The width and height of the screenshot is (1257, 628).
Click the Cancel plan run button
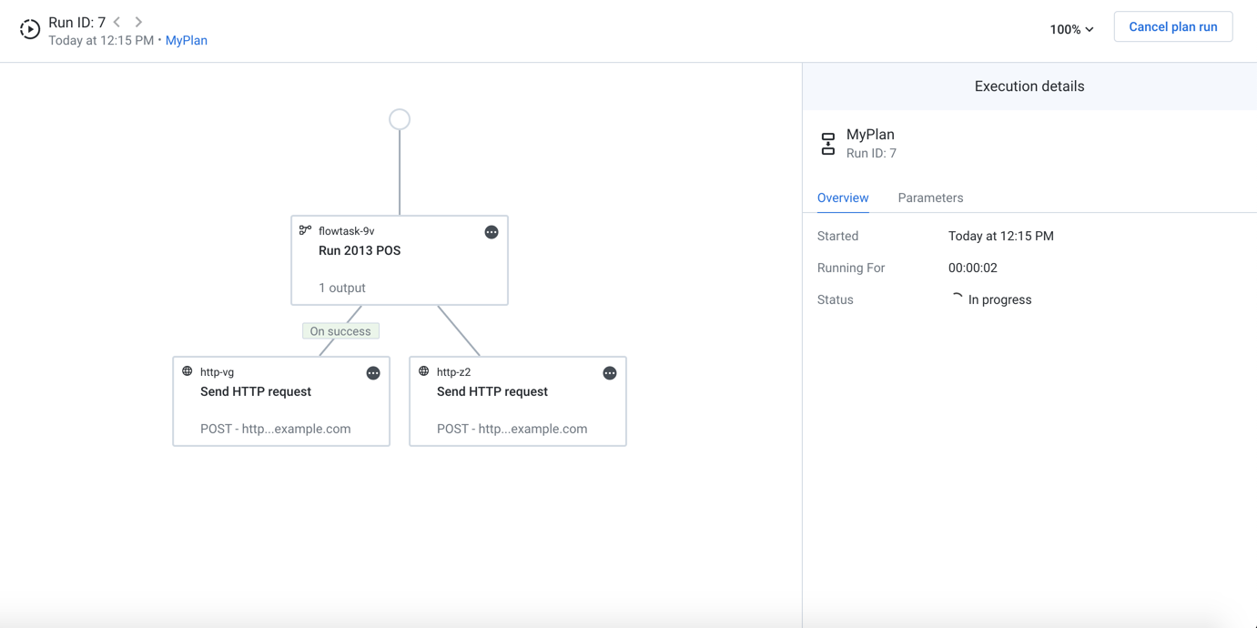[1173, 26]
